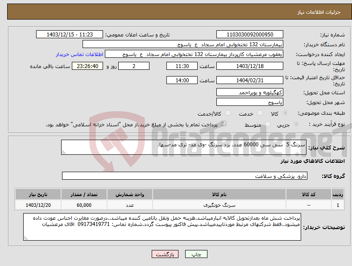Click the goods group field دارو، پزشکی و سلامت
Screen dimensions: 352x266
click(185, 176)
